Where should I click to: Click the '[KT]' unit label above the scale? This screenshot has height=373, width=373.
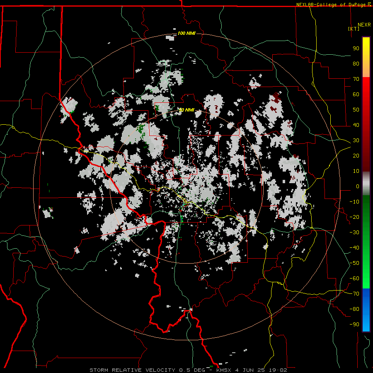point(354,29)
